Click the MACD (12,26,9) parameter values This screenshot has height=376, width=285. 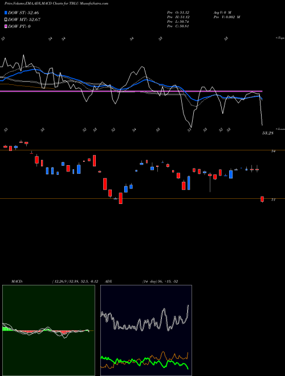tap(75, 281)
